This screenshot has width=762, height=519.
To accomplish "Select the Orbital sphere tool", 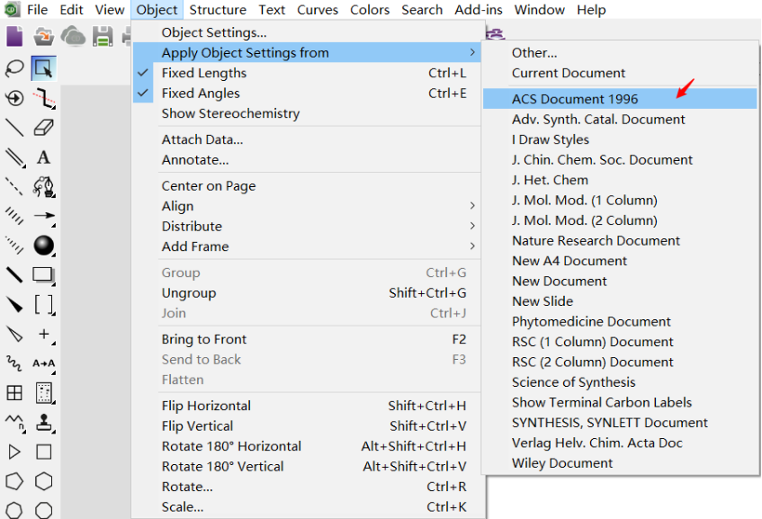I will 43,245.
